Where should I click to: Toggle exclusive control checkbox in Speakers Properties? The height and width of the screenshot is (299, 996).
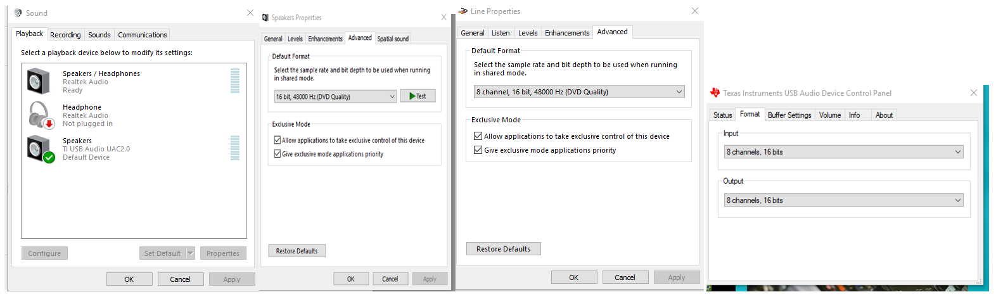coord(277,140)
